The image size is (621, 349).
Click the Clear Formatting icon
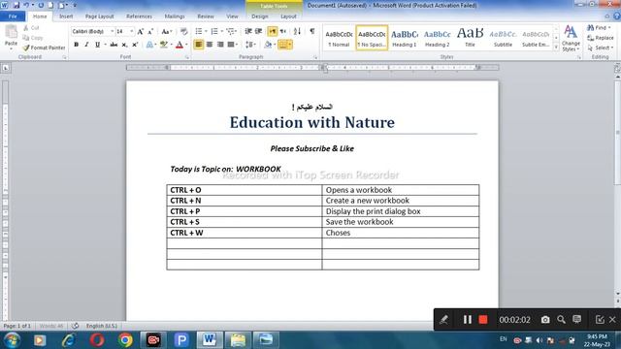click(183, 32)
